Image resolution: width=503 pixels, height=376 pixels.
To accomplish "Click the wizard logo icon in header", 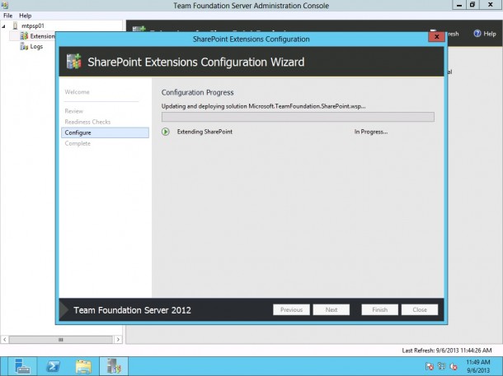I will [74, 62].
